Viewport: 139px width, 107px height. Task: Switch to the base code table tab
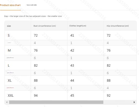pyautogui.click(x=32, y=5)
